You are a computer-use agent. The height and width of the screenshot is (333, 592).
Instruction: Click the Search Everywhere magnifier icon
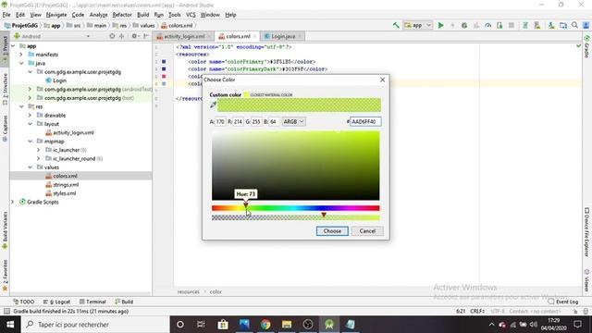click(x=574, y=25)
